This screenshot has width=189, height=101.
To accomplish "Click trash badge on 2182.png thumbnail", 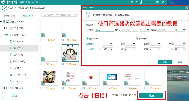I will [42, 35].
